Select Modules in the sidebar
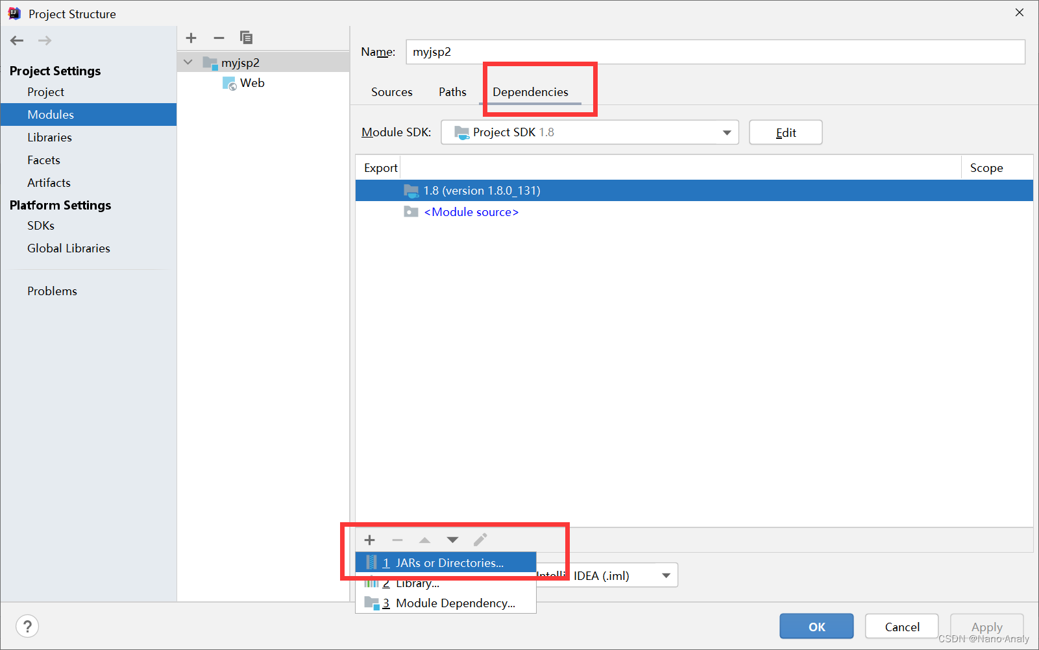 pyautogui.click(x=88, y=115)
